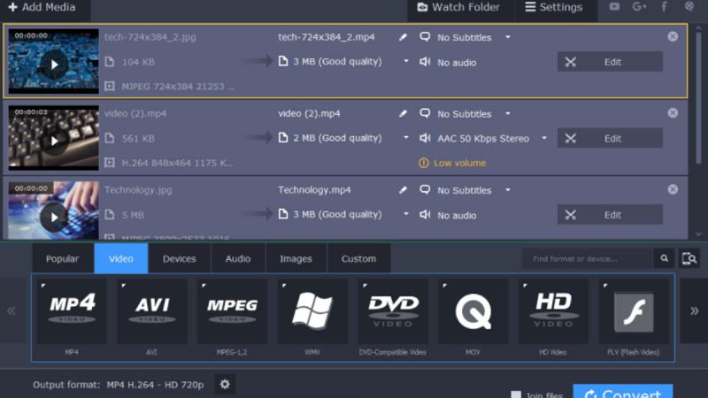Viewport: 708px width, 398px height.
Task: Click Edit for Technology.mp4
Action: pyautogui.click(x=610, y=214)
